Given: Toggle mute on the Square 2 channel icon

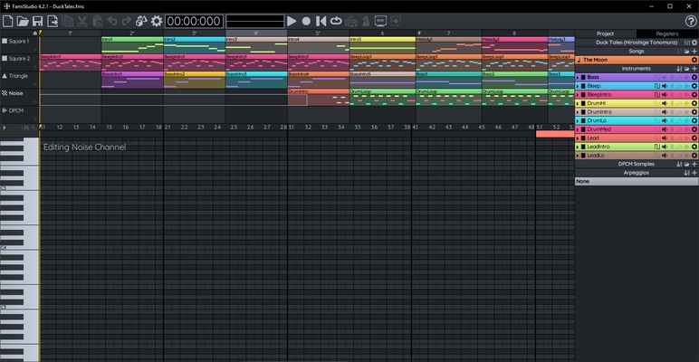Looking at the screenshot, I should click(5, 59).
